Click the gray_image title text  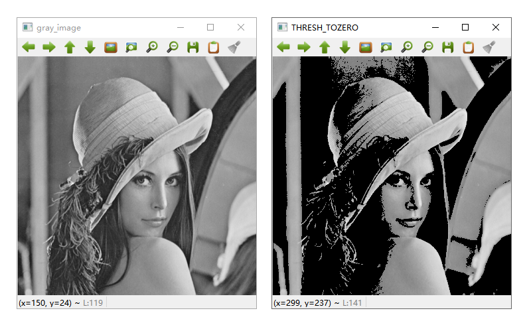pos(58,28)
